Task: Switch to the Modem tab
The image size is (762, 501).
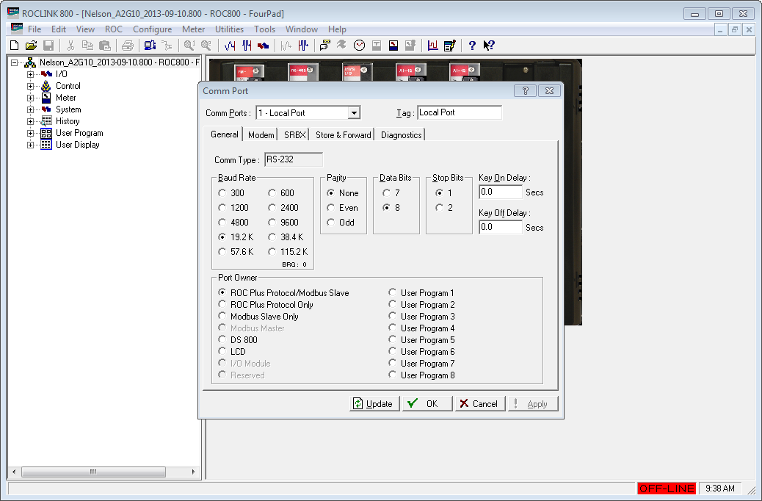Action: pos(261,135)
